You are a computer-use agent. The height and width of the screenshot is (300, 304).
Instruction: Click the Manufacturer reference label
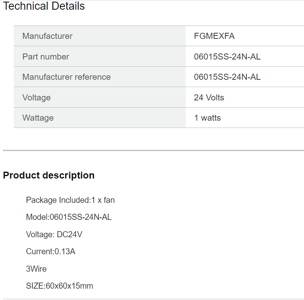pos(66,77)
